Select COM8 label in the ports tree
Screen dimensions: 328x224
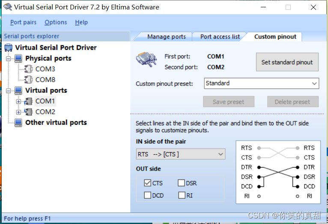45,80
